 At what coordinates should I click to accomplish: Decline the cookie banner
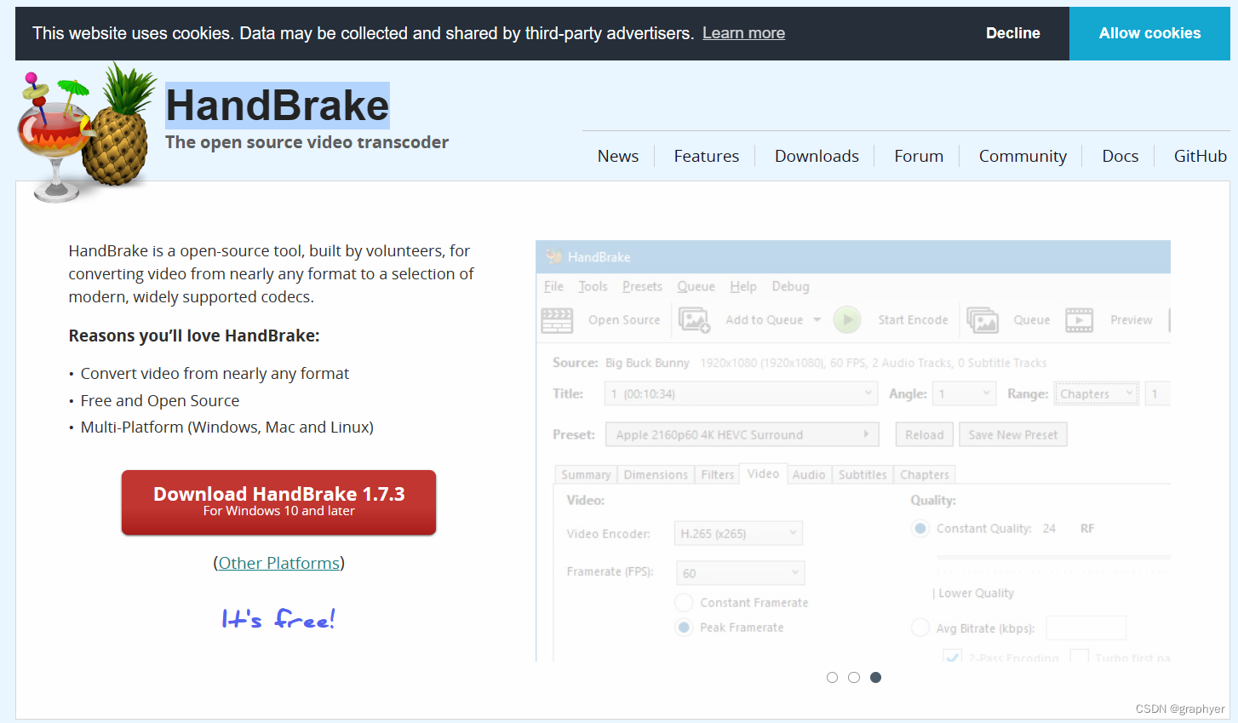point(1012,33)
